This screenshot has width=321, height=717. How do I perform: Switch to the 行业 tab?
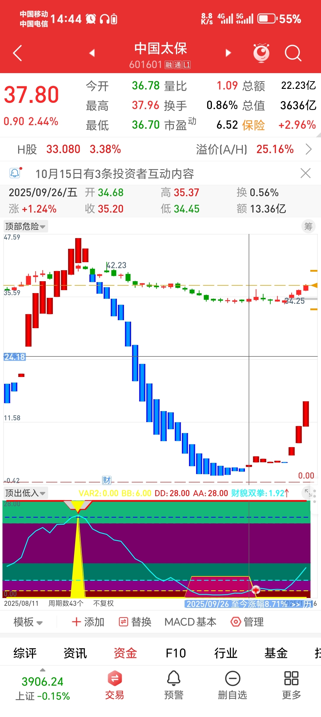pyautogui.click(x=226, y=653)
